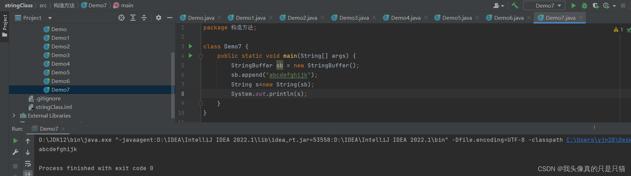Viewport: 631px width, 176px height.
Task: Click the 构造方法 package breadcrumb
Action: [64, 6]
